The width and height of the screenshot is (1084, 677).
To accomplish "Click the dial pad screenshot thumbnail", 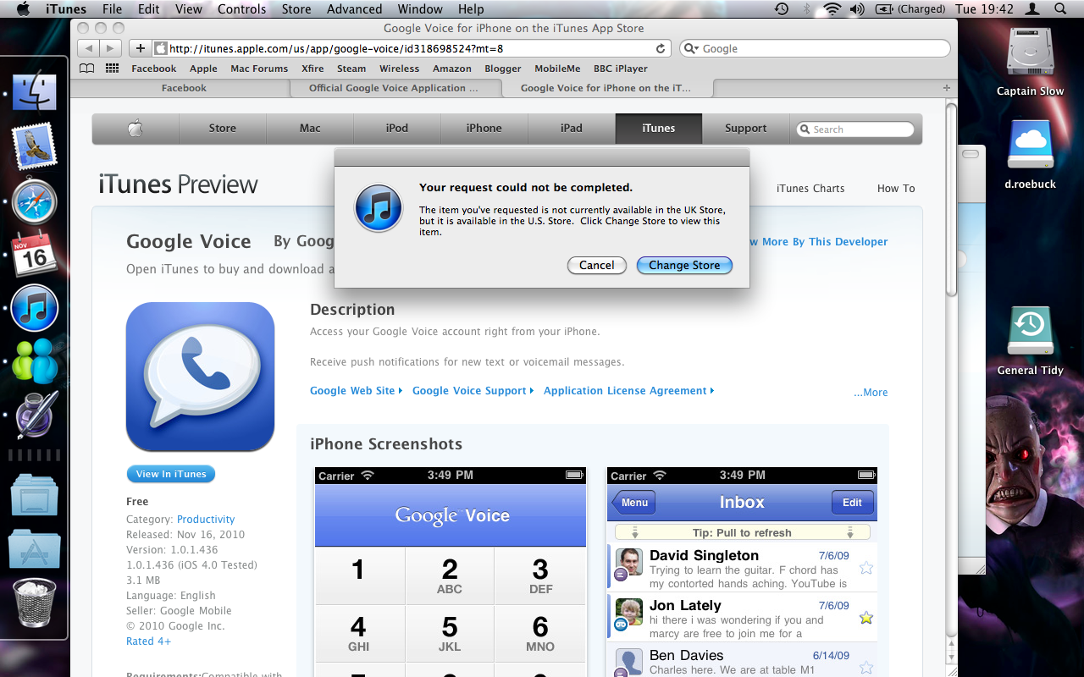I will point(451,571).
